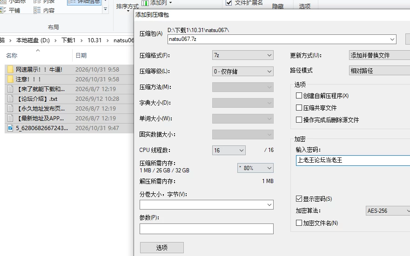410x256 pixels.
Task: Click 内容 layout label
Action: point(49,10)
